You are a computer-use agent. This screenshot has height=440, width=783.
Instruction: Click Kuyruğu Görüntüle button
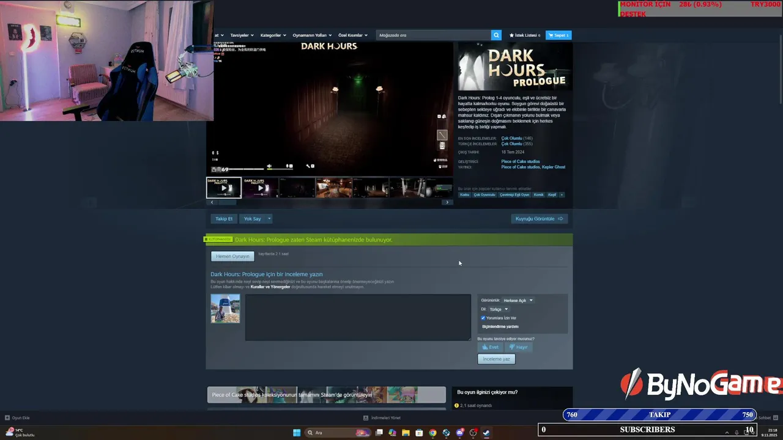tap(539, 219)
